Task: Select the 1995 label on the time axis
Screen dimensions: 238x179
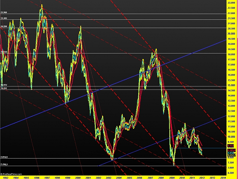Action: (x=26, y=177)
